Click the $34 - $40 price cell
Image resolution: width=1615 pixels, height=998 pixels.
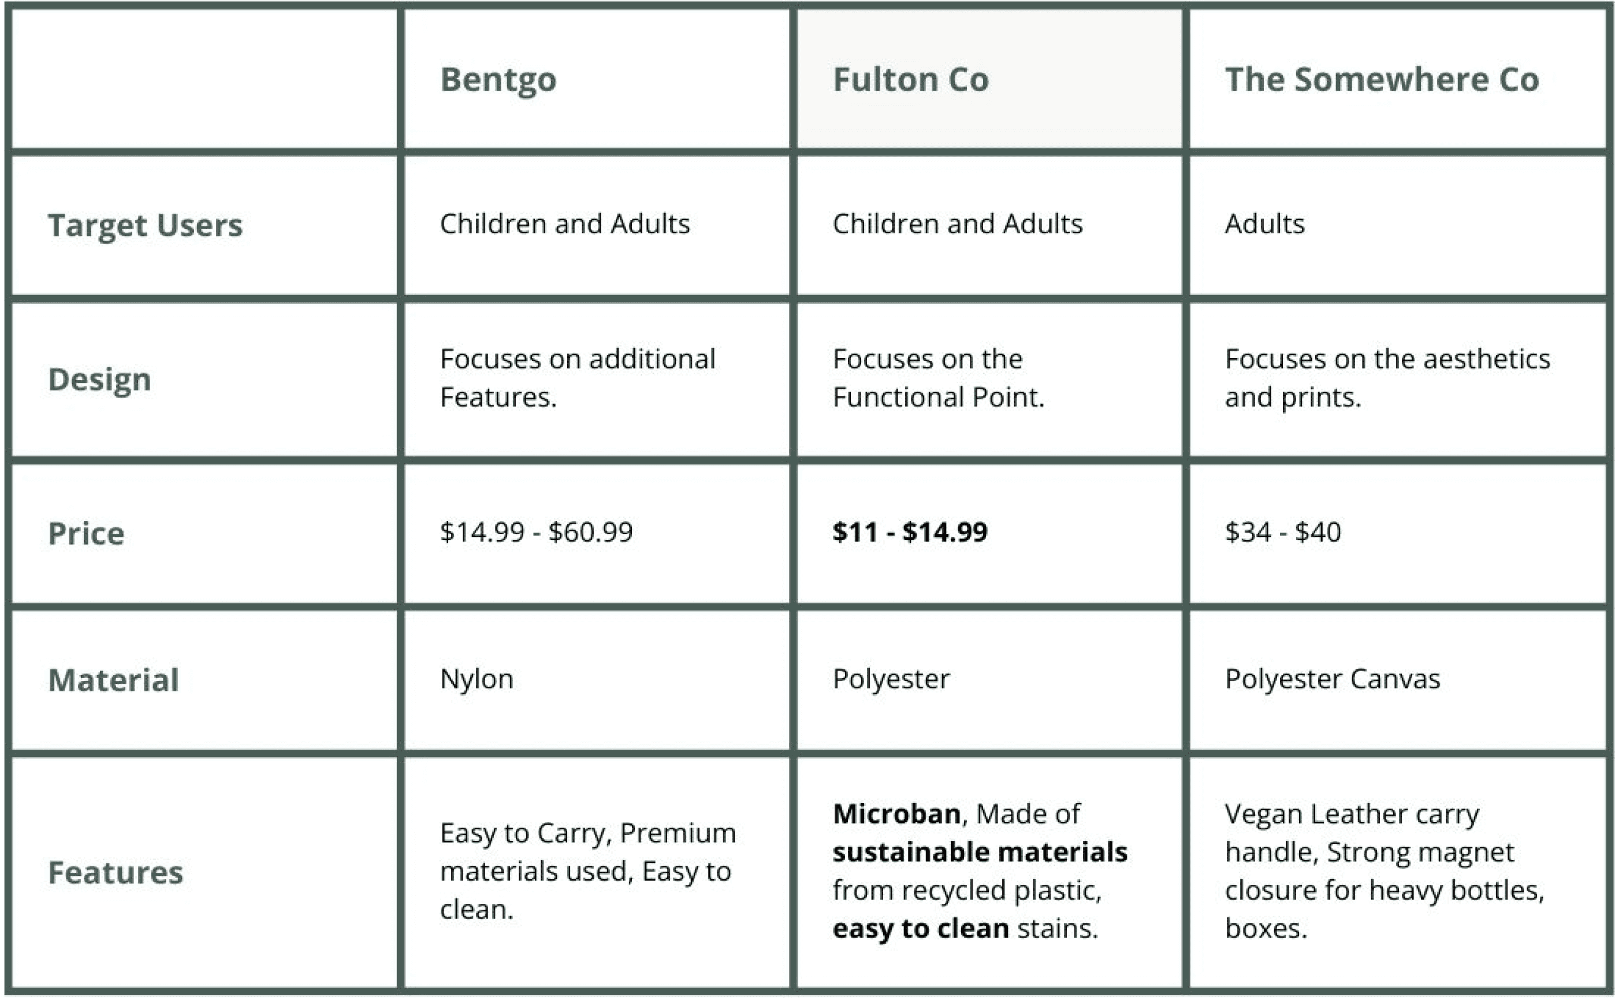click(x=1282, y=532)
